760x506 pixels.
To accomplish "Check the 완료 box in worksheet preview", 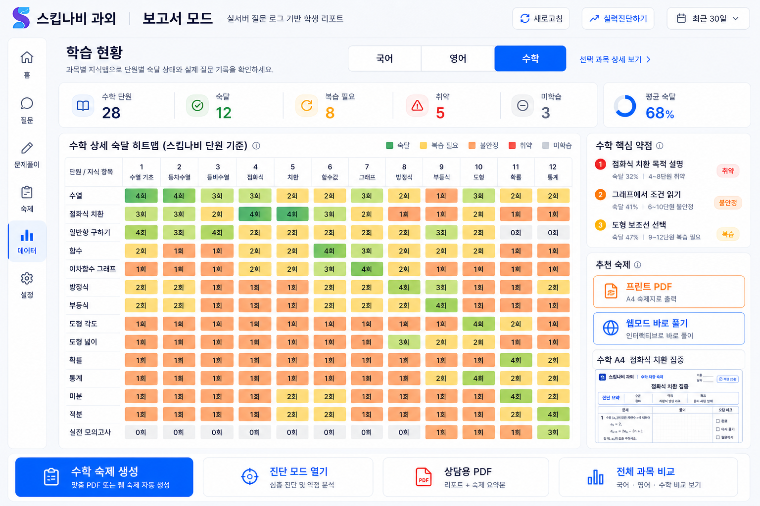I will [718, 421].
